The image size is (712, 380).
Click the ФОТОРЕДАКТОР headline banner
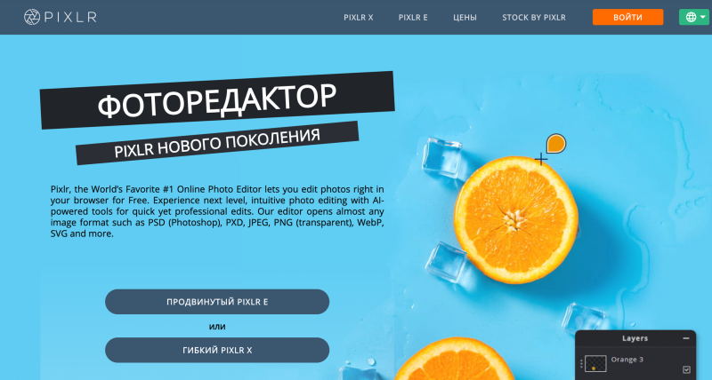[217, 100]
